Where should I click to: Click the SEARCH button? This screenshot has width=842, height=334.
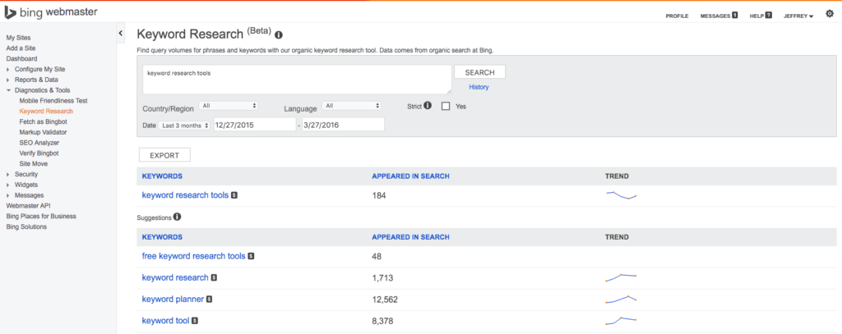click(x=479, y=72)
